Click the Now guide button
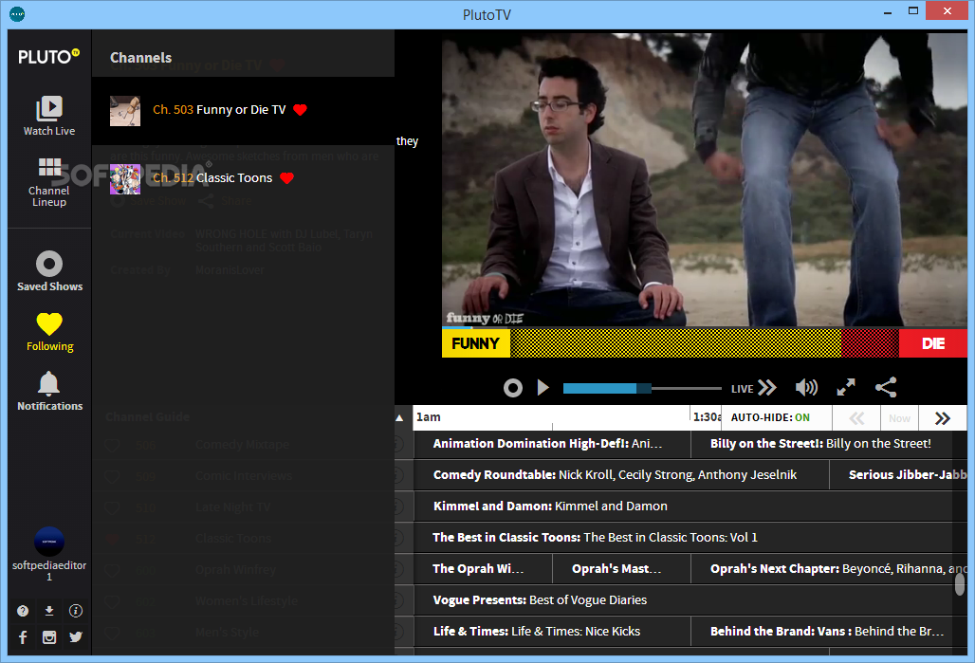Screen dimensions: 975x663 point(899,418)
